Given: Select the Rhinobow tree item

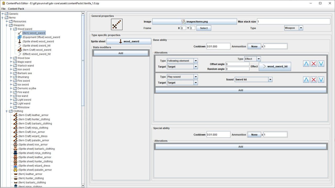Looking at the screenshot, I should click(x=23, y=107).
